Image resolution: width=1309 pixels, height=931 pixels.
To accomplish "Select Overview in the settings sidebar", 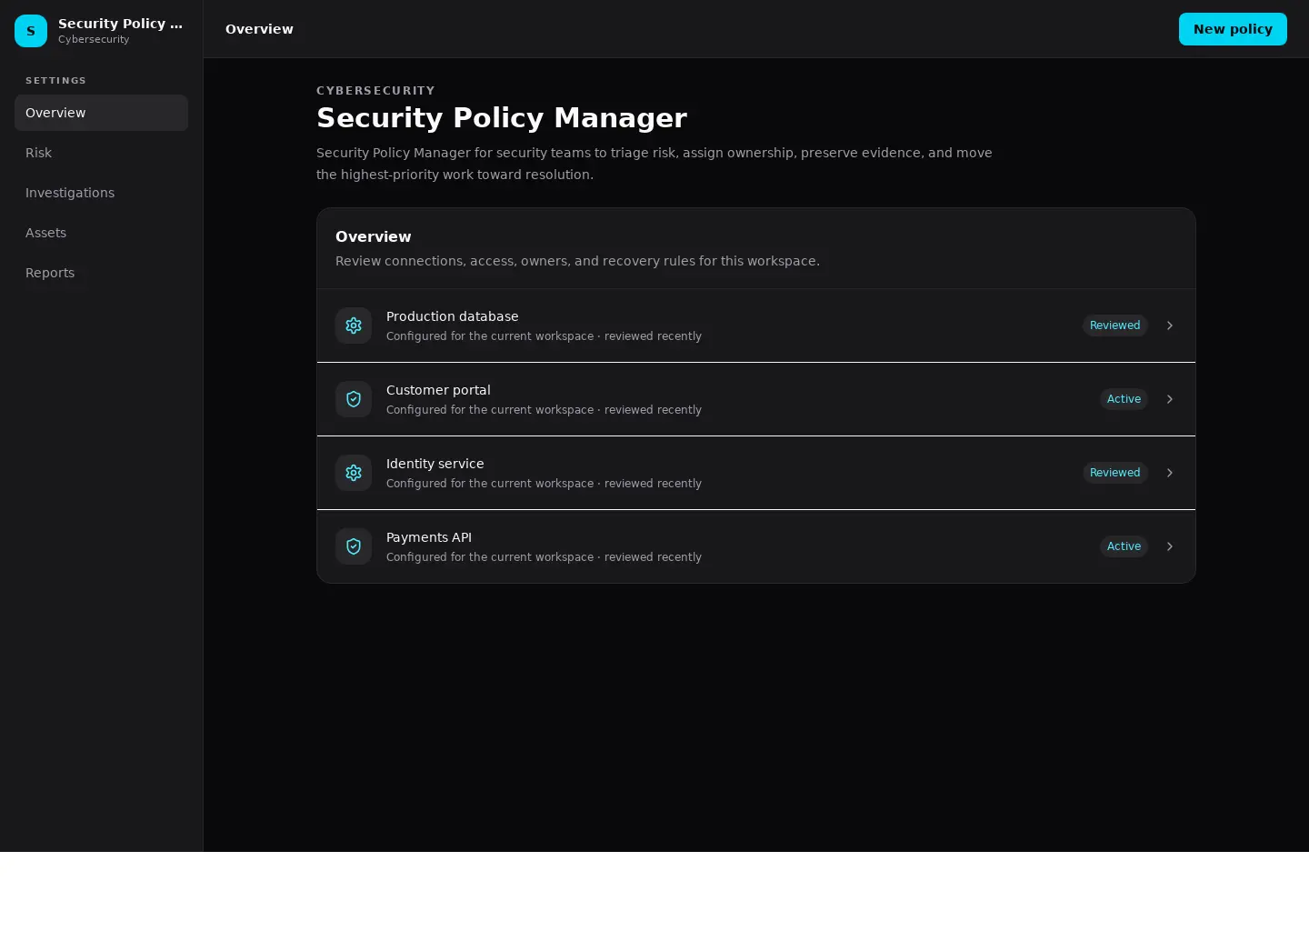I will click(x=101, y=113).
